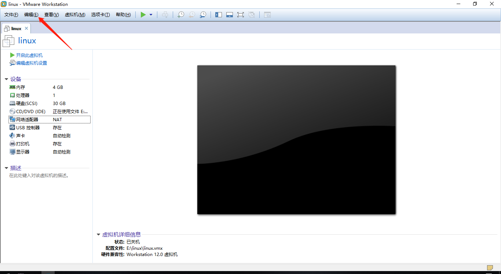Click the settings icon beside 编辑虚拟机设置

point(12,63)
